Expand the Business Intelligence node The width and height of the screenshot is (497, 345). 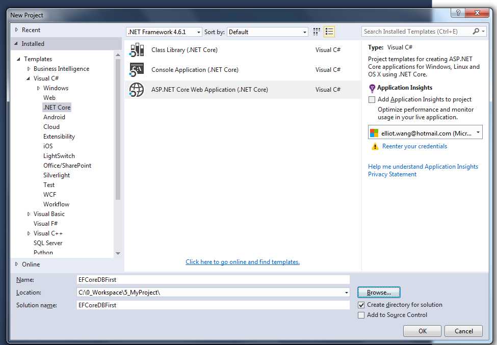click(x=29, y=69)
